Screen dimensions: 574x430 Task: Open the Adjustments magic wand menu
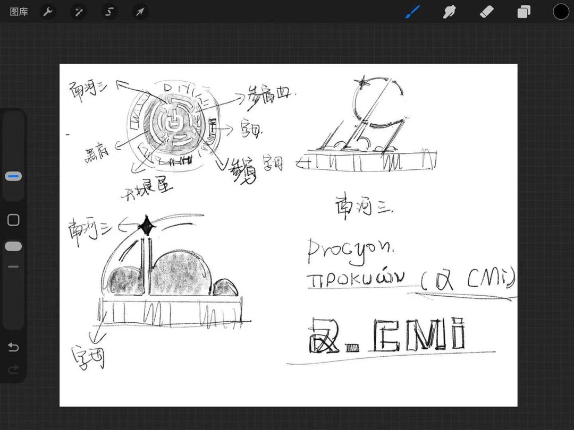tap(79, 12)
